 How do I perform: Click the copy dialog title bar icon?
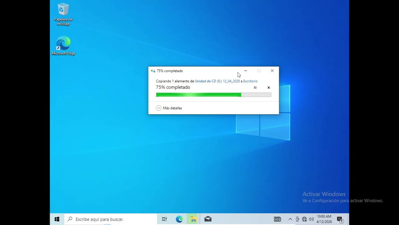click(x=153, y=71)
